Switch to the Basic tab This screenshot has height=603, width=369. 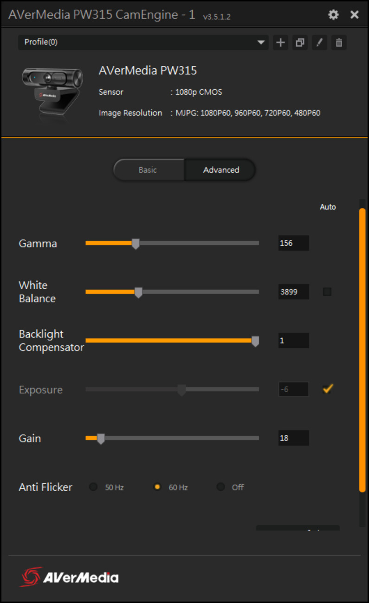(148, 170)
